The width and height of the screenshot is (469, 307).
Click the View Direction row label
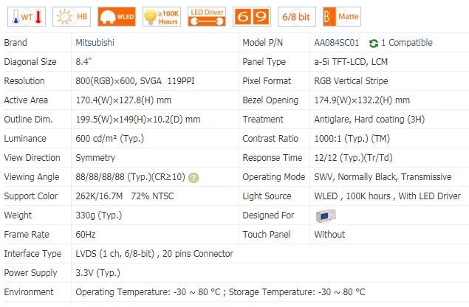click(x=32, y=157)
